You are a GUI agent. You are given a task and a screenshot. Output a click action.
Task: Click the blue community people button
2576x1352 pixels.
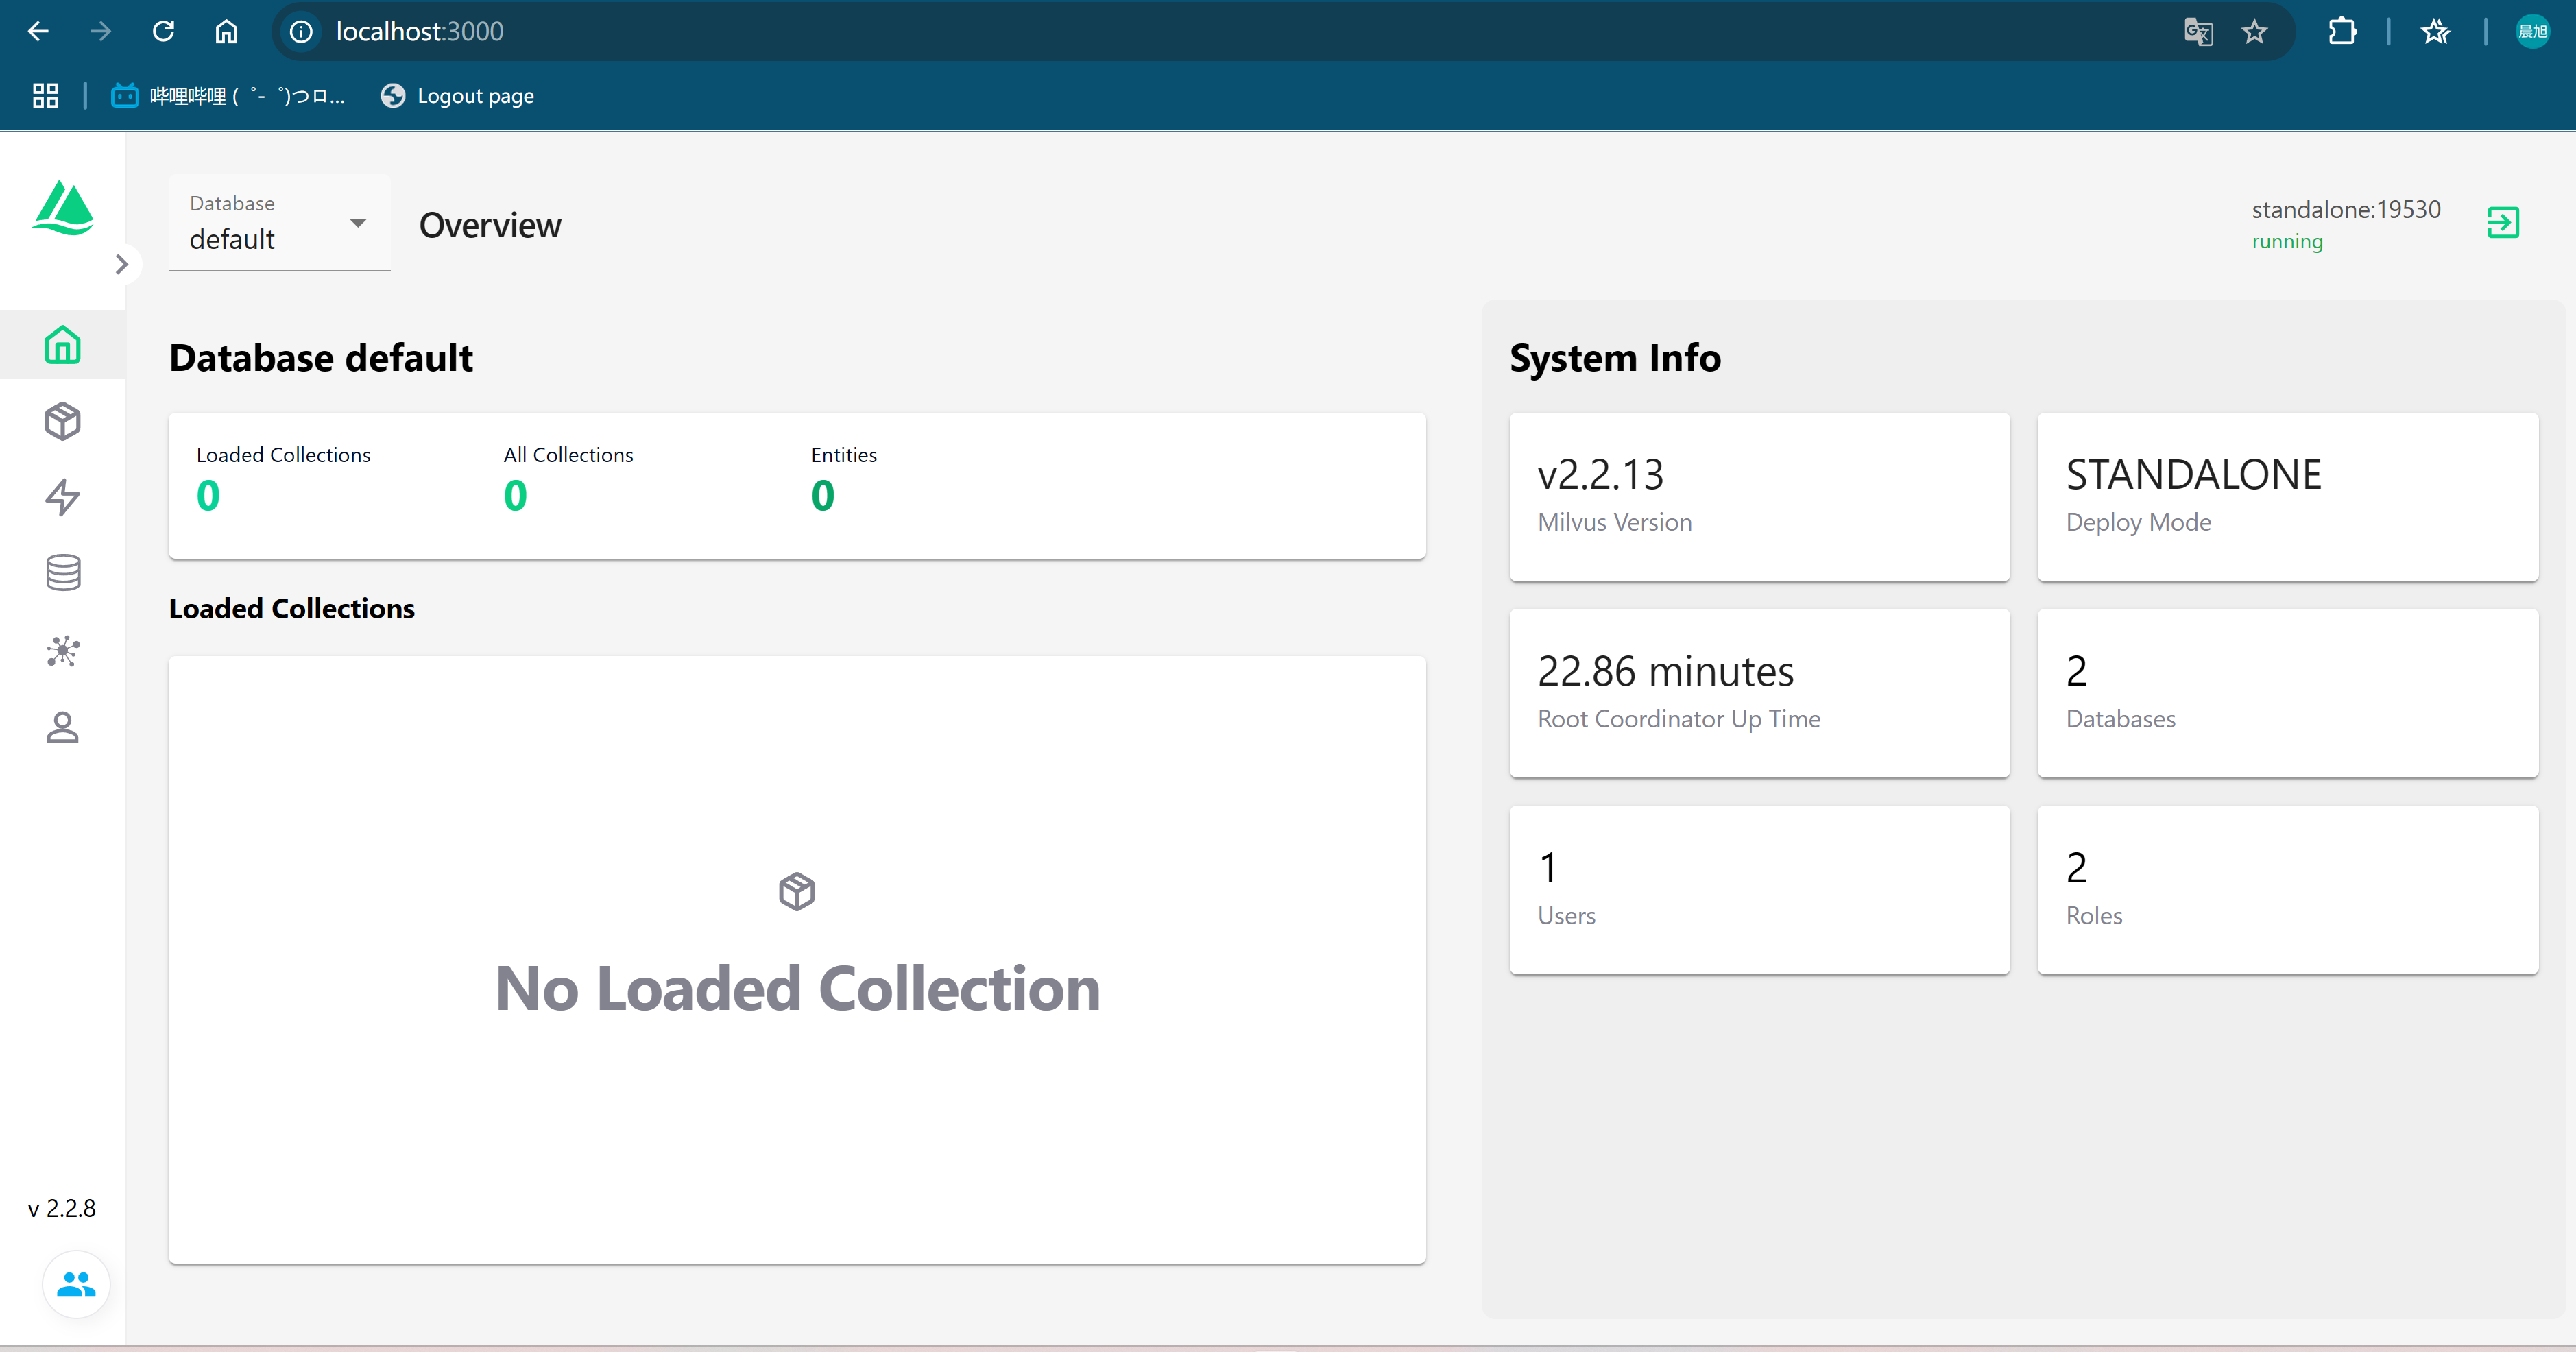76,1284
